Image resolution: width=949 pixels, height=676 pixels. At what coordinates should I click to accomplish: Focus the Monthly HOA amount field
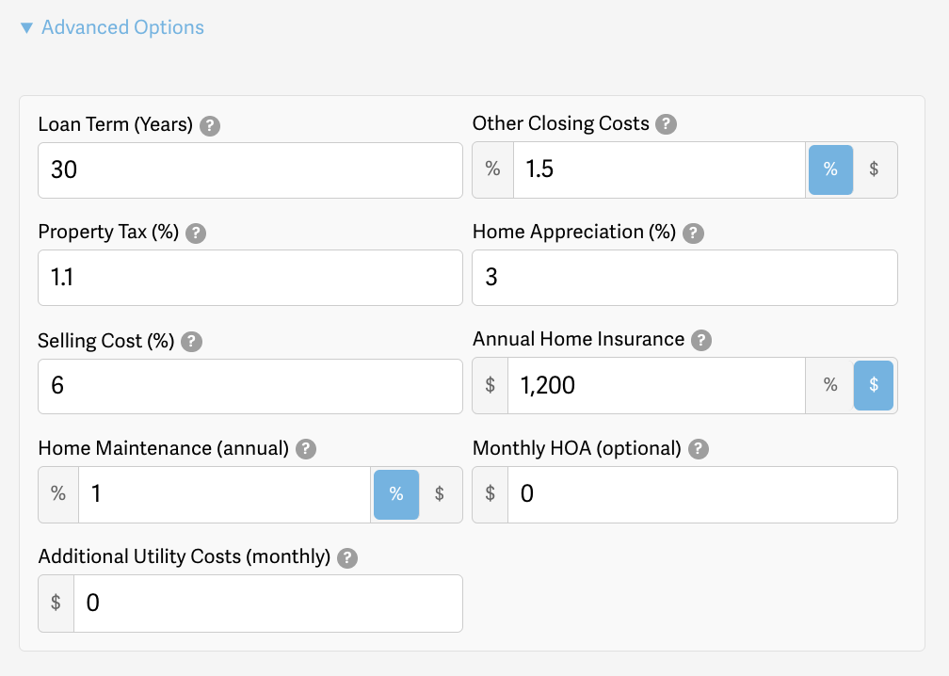pyautogui.click(x=701, y=494)
